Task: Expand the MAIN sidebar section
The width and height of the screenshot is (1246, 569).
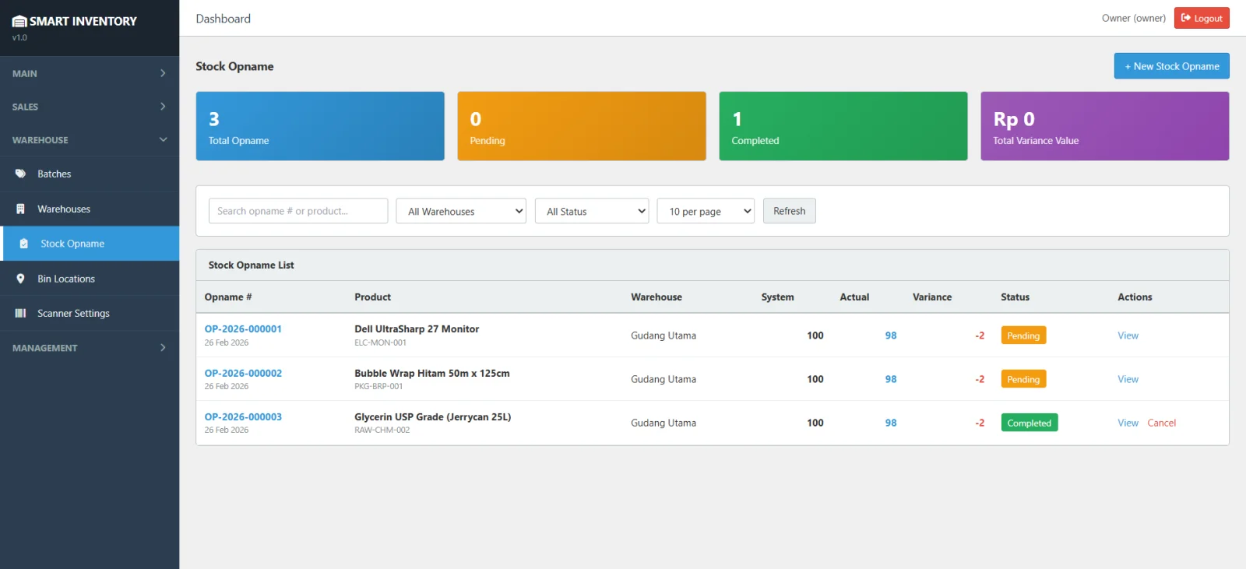Action: click(x=90, y=73)
